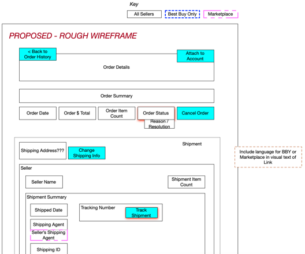Viewport: 305px width, 254px height.
Task: Click the Cancel Order button
Action: click(x=195, y=113)
